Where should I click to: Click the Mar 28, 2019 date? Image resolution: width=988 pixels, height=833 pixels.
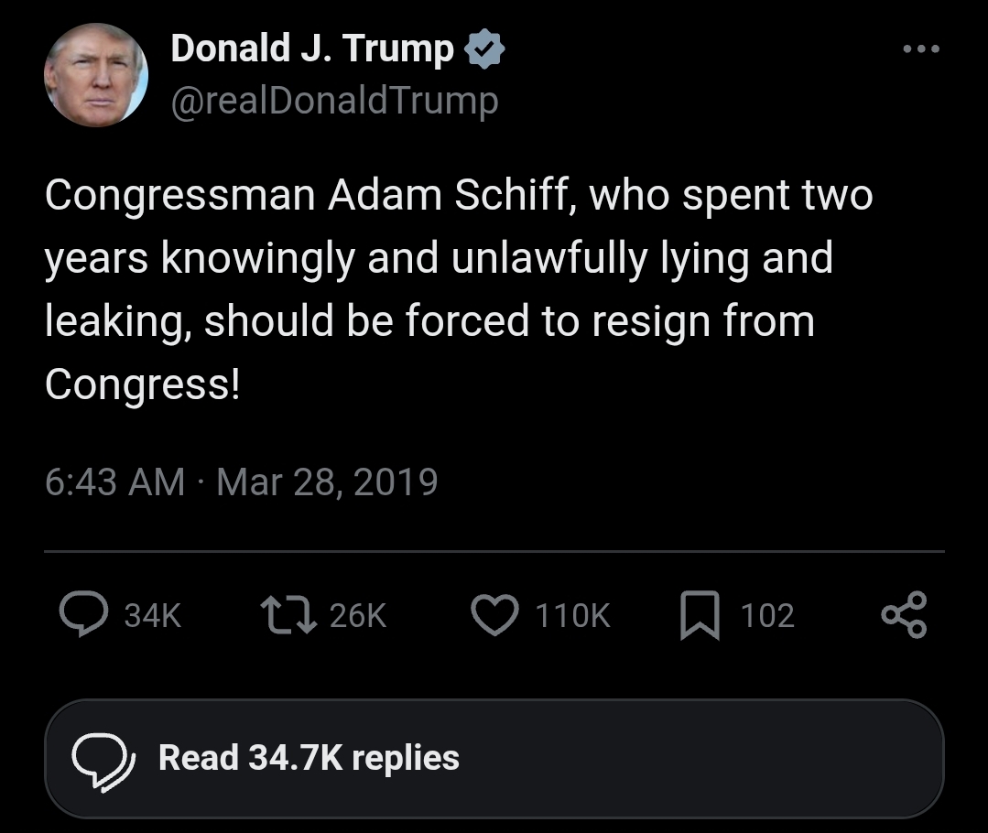[327, 481]
